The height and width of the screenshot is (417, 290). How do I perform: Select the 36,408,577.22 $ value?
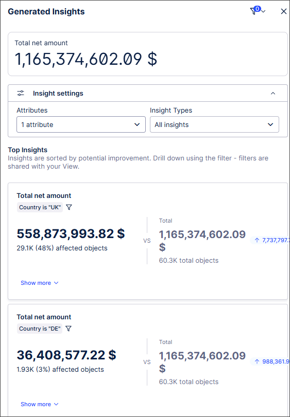click(66, 355)
